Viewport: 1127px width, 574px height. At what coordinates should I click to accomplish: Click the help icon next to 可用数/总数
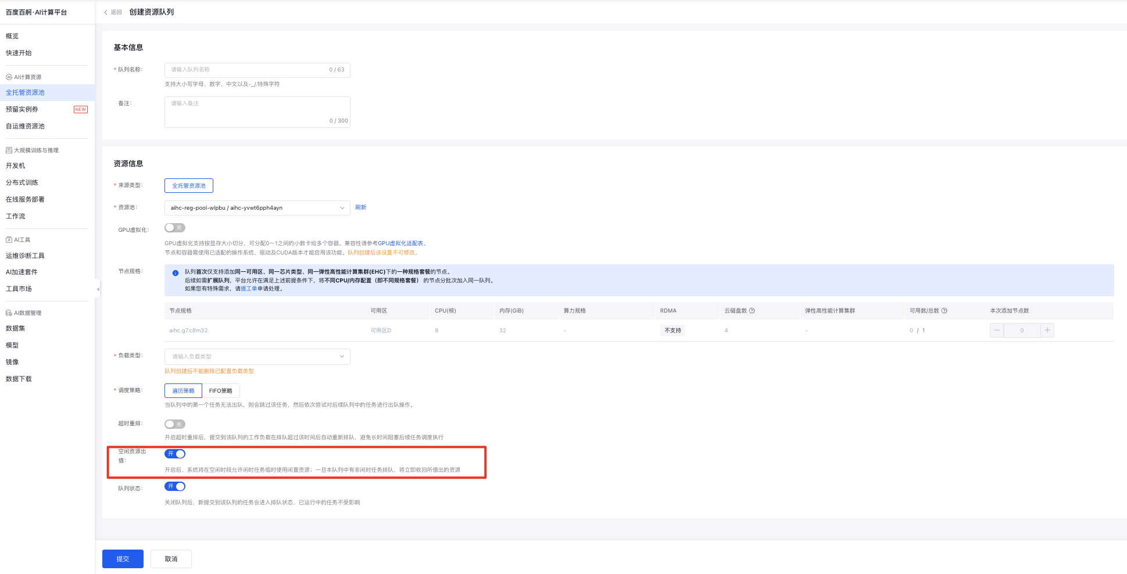tap(944, 311)
